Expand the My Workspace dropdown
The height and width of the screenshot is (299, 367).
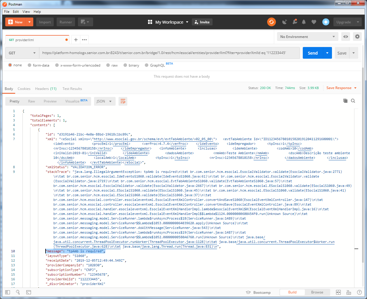187,22
